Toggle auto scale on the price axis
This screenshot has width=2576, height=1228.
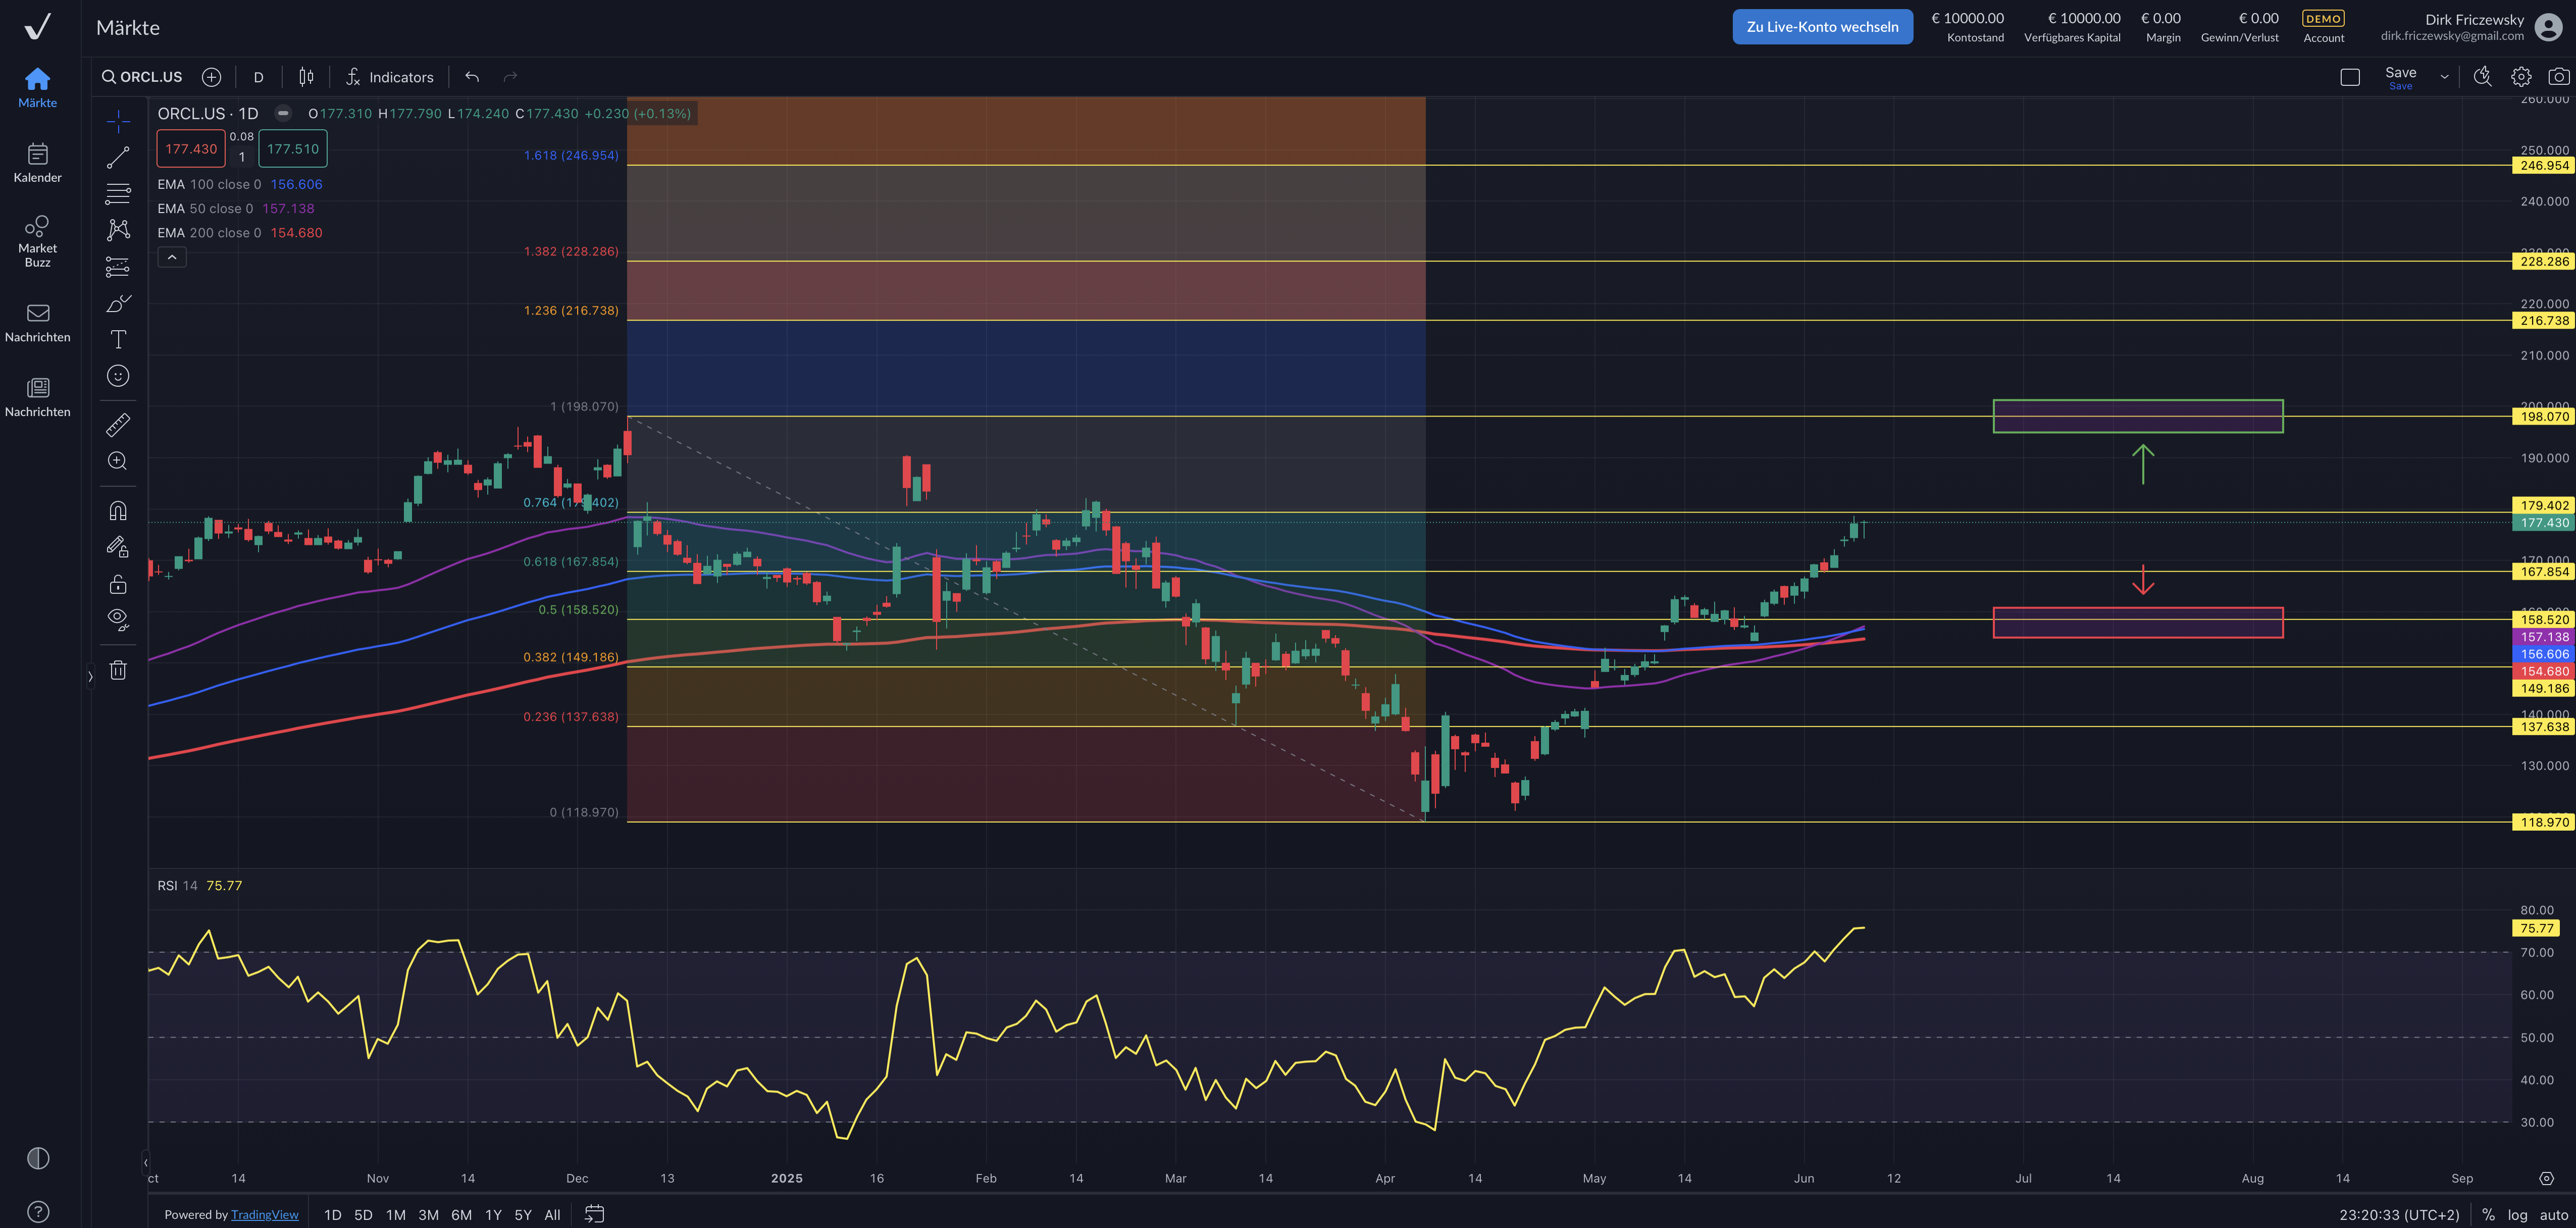[x=2553, y=1214]
